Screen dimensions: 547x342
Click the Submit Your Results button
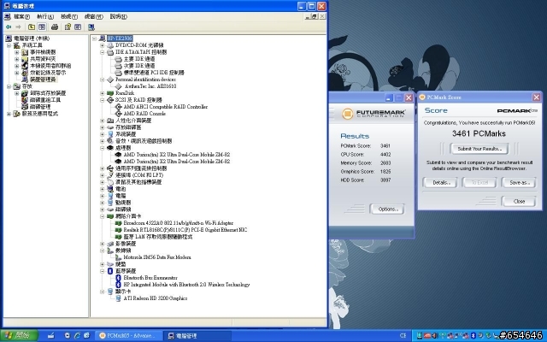(x=479, y=149)
